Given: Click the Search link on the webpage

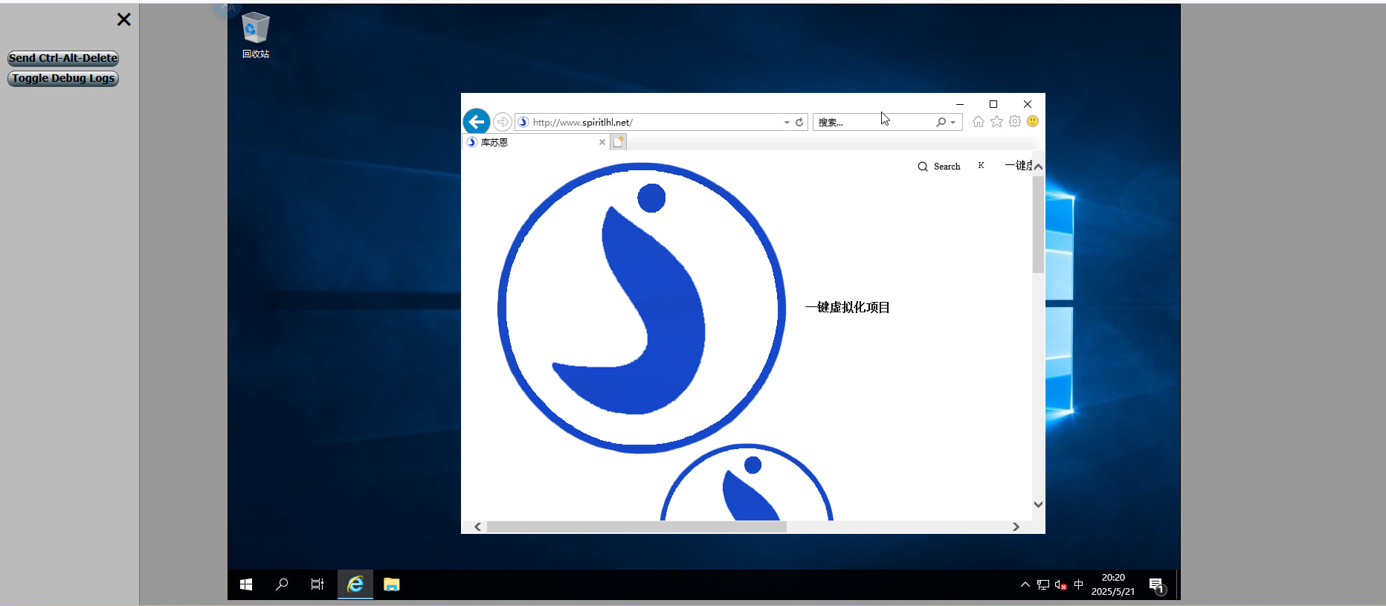Looking at the screenshot, I should click(x=947, y=167).
